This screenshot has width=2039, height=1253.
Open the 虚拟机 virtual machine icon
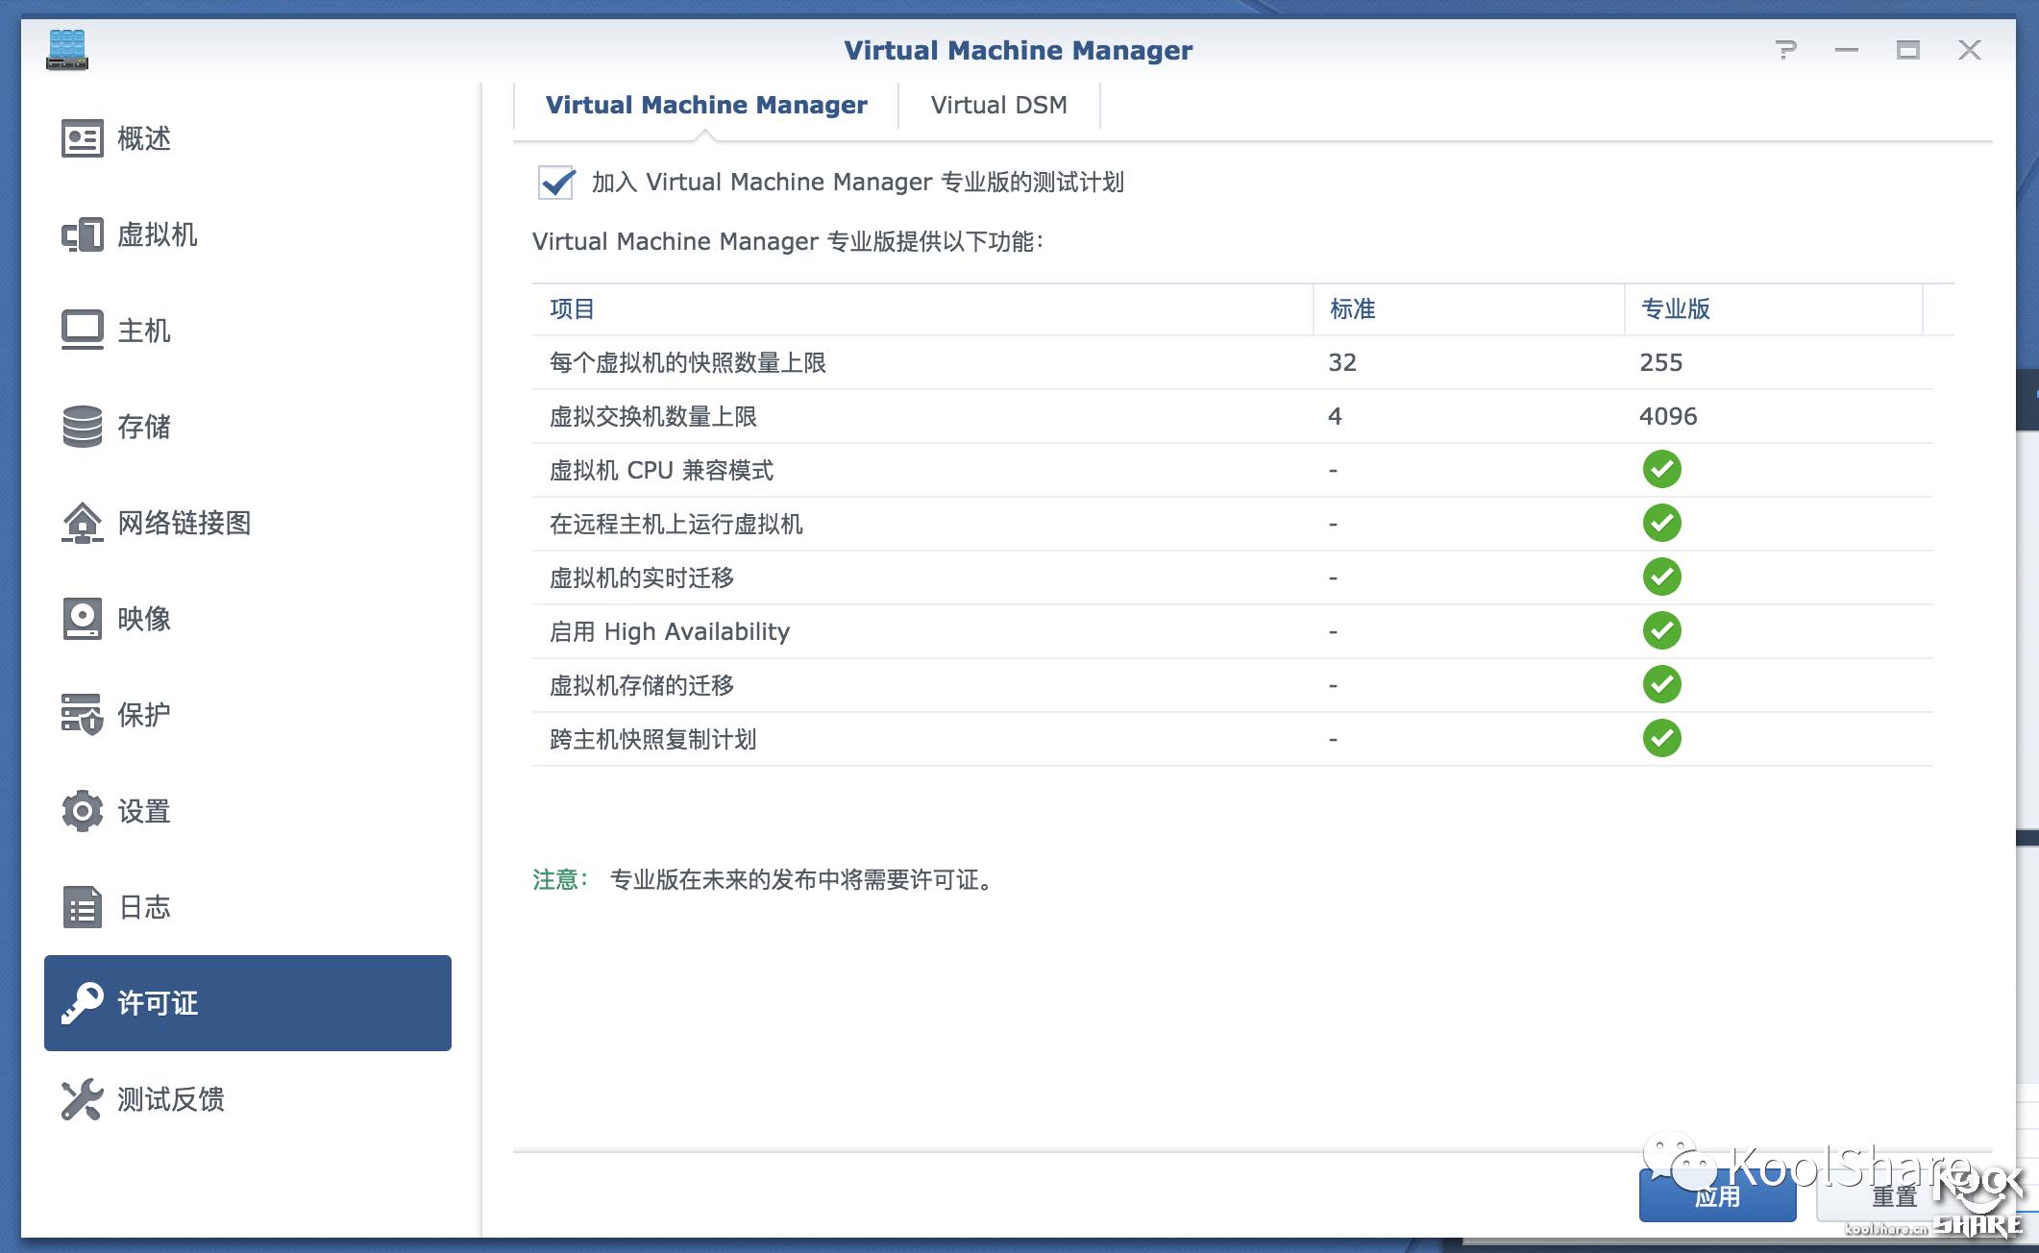pyautogui.click(x=82, y=234)
